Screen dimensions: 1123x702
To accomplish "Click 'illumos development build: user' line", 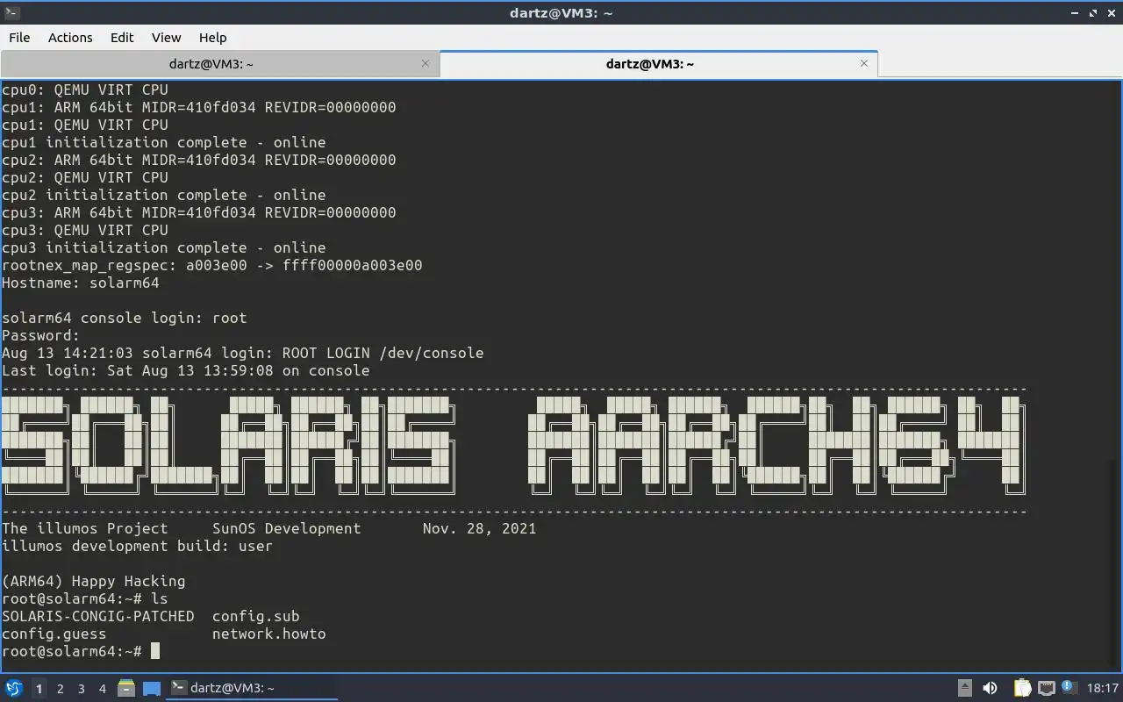I will tap(138, 546).
